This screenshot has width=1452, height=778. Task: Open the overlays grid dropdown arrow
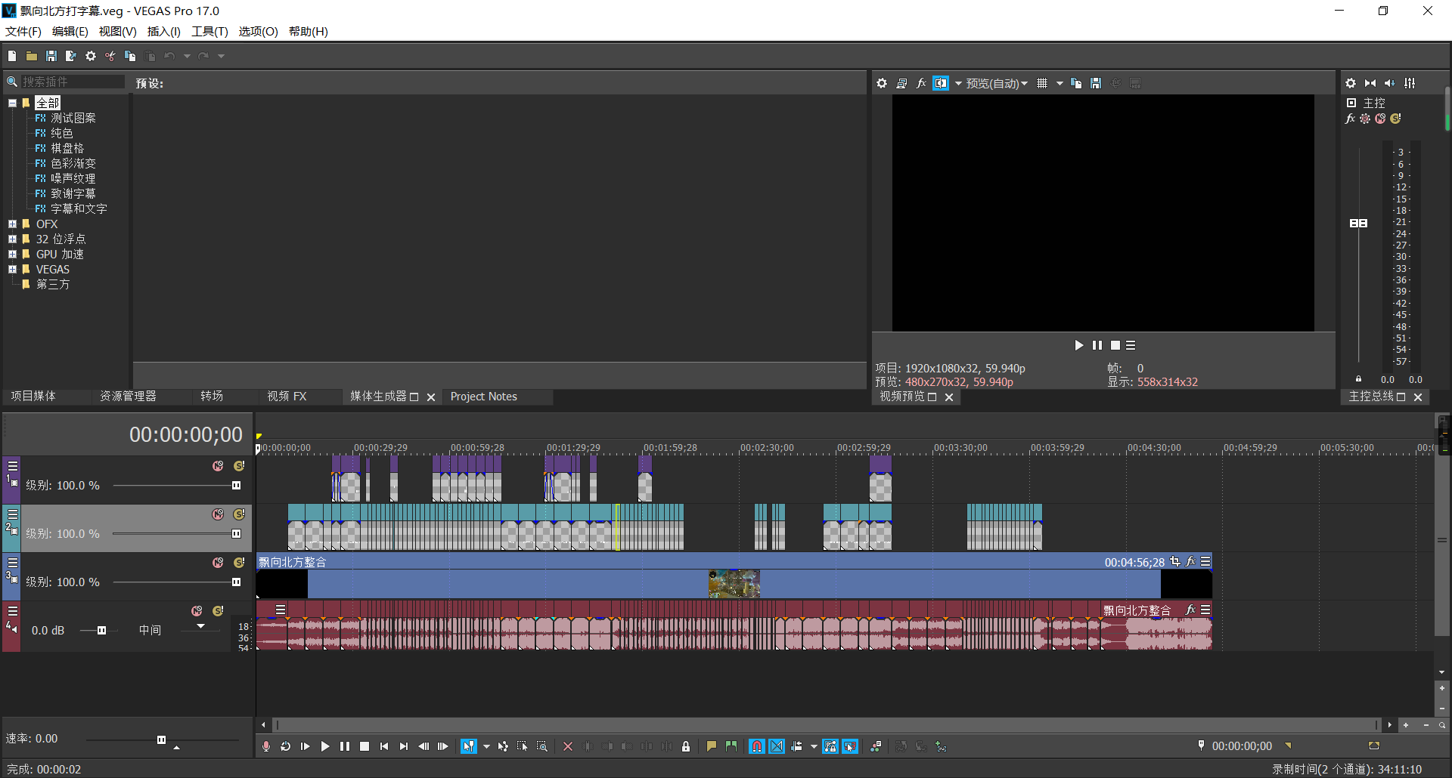point(1060,83)
